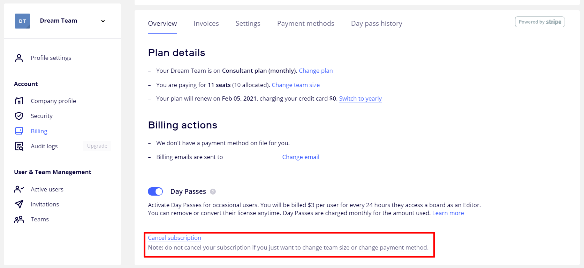
Task: Open the Payment methods tab
Action: coord(305,23)
